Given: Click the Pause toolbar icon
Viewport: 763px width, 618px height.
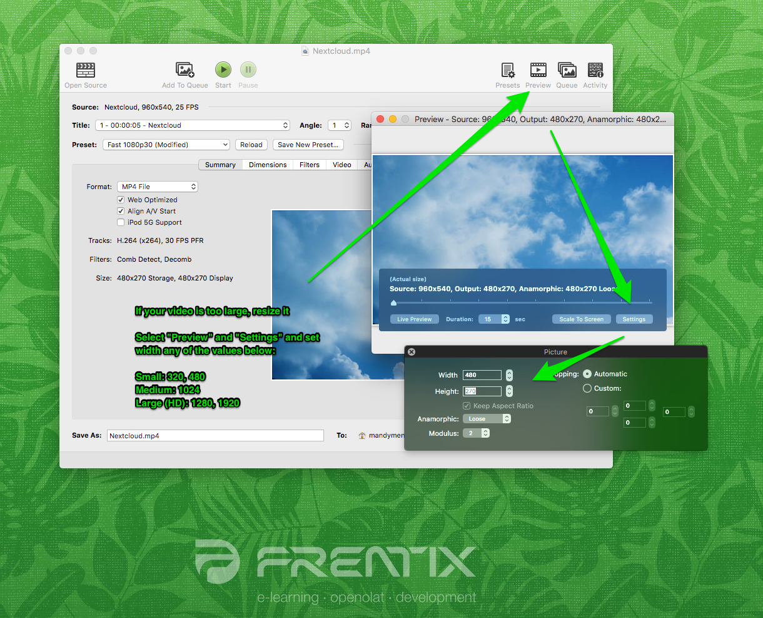Looking at the screenshot, I should 248,70.
